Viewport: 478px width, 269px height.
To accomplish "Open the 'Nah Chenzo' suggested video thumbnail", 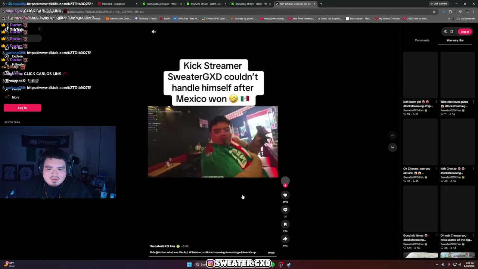I will pyautogui.click(x=457, y=142).
